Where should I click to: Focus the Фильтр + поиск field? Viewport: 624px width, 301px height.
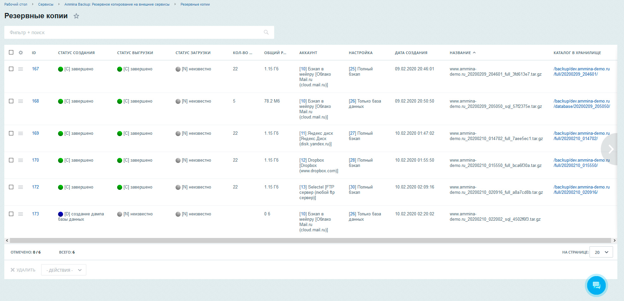point(139,32)
